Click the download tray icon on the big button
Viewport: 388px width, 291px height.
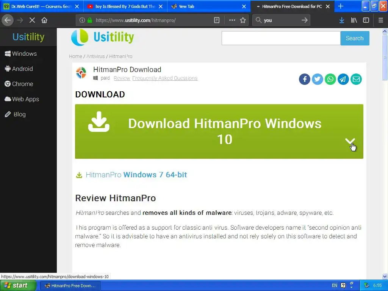pos(99,122)
